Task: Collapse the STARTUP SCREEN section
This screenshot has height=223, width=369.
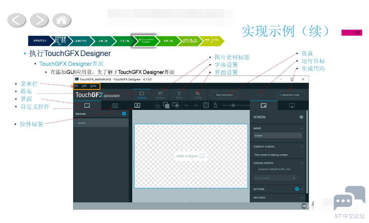Action: tap(301, 147)
